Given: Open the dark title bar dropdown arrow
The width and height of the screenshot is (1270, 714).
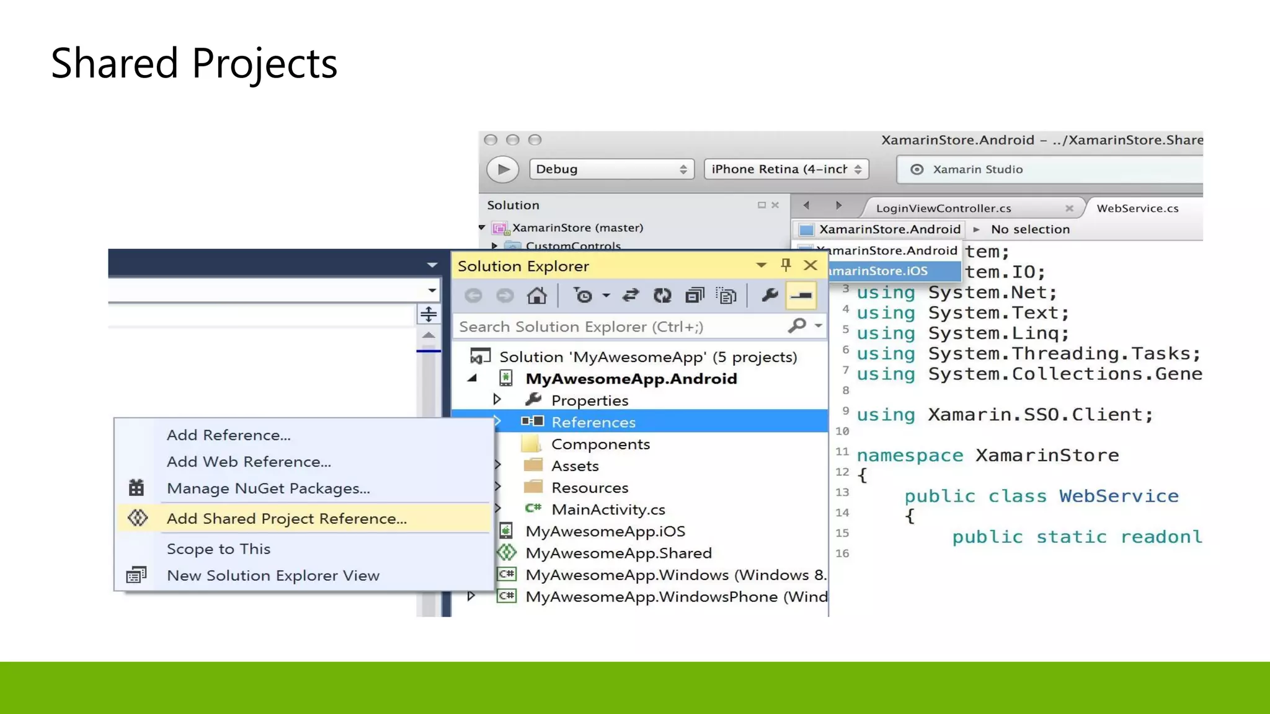Looking at the screenshot, I should [432, 265].
